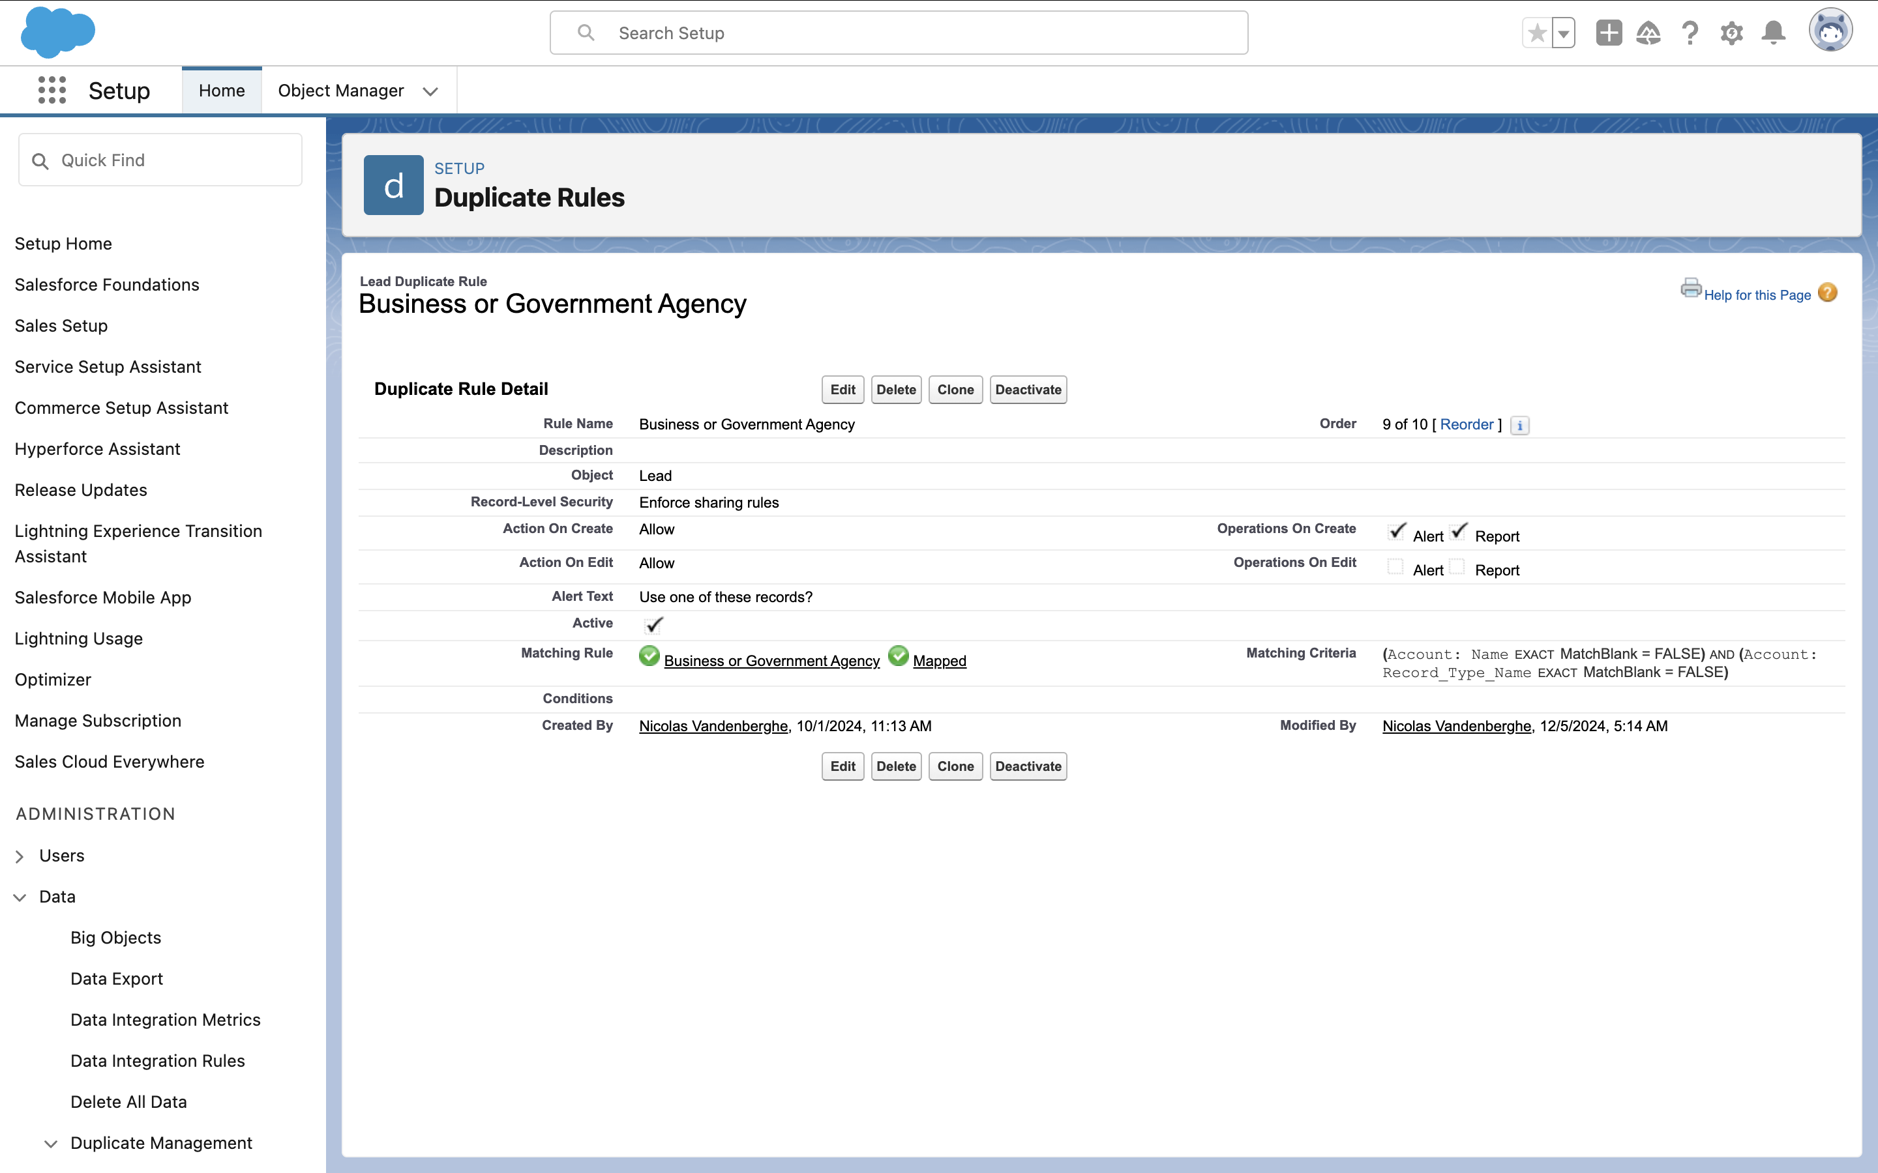Click the Search Setup magnifier icon

(587, 33)
